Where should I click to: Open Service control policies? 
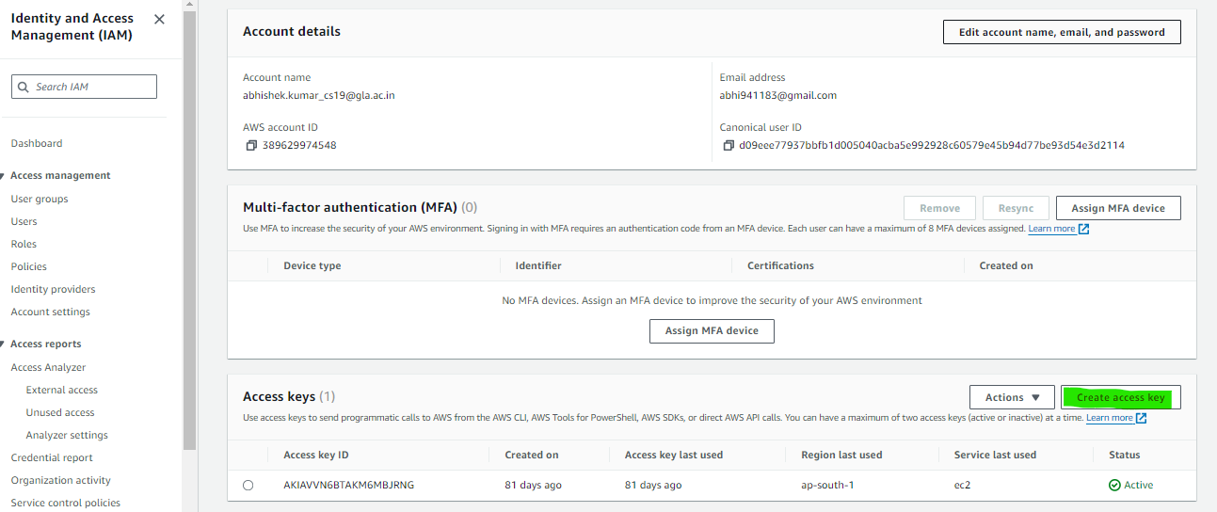click(66, 504)
